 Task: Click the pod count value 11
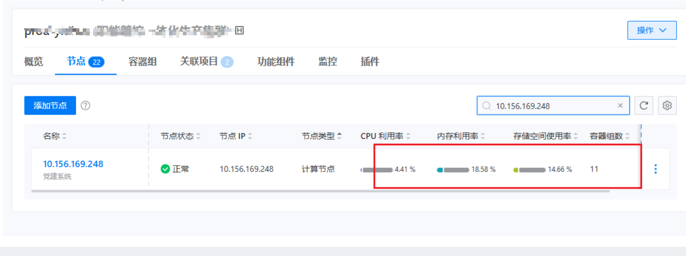(x=594, y=169)
